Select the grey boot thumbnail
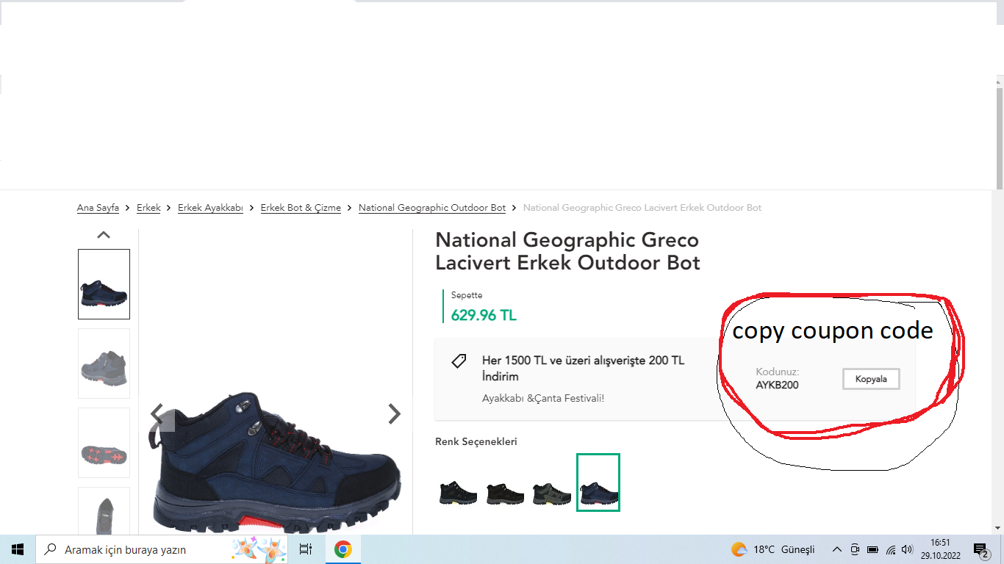 click(x=104, y=364)
